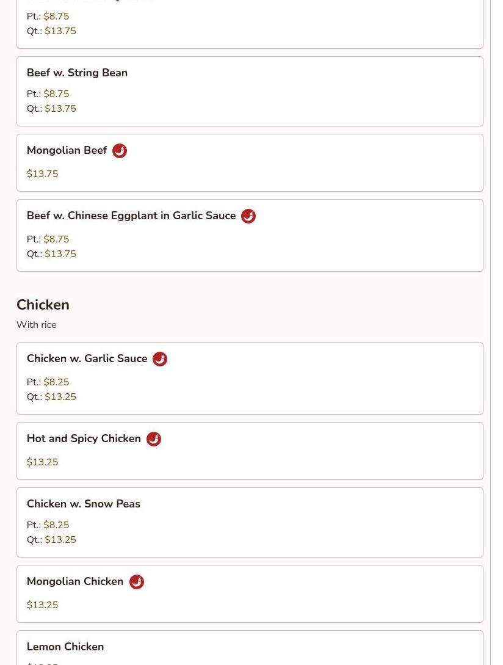The height and width of the screenshot is (665, 503).
Task: Click the $13.25 price of Hot and Spicy Chicken
Action: pyautogui.click(x=42, y=462)
